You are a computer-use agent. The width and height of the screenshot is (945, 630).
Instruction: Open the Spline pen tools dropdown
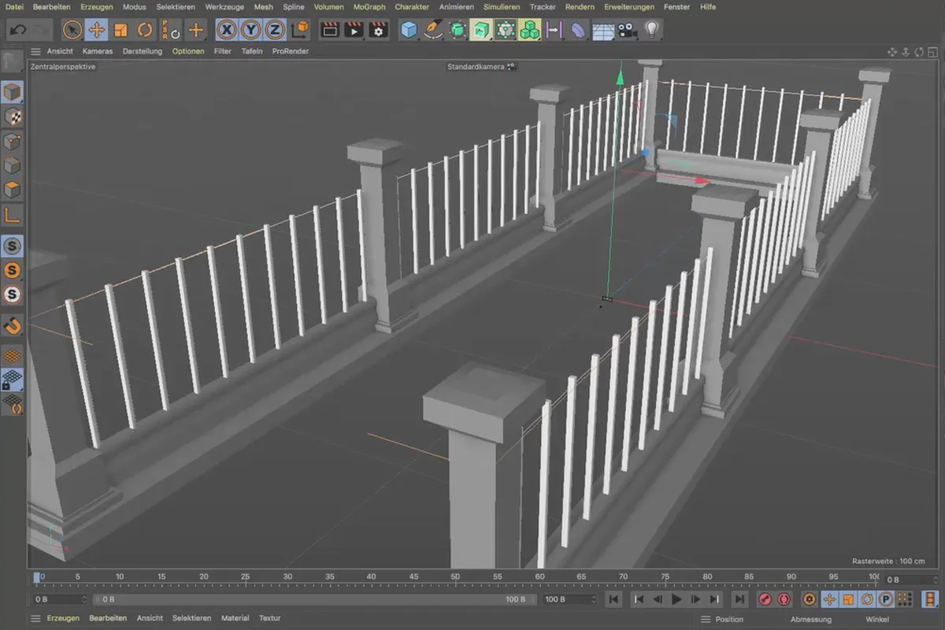point(433,30)
